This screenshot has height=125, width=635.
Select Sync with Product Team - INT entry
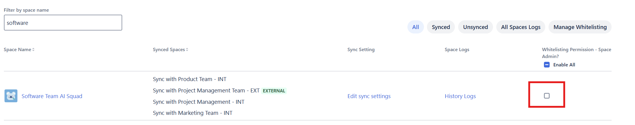click(x=189, y=79)
